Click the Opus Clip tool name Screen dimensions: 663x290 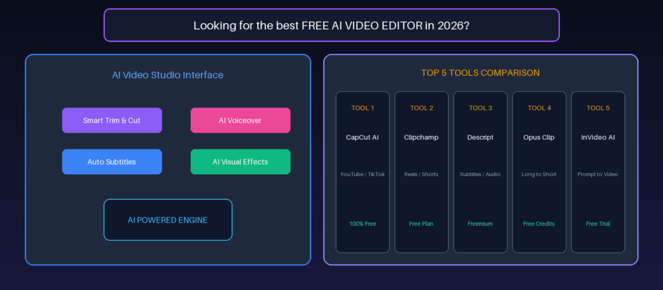coord(539,137)
